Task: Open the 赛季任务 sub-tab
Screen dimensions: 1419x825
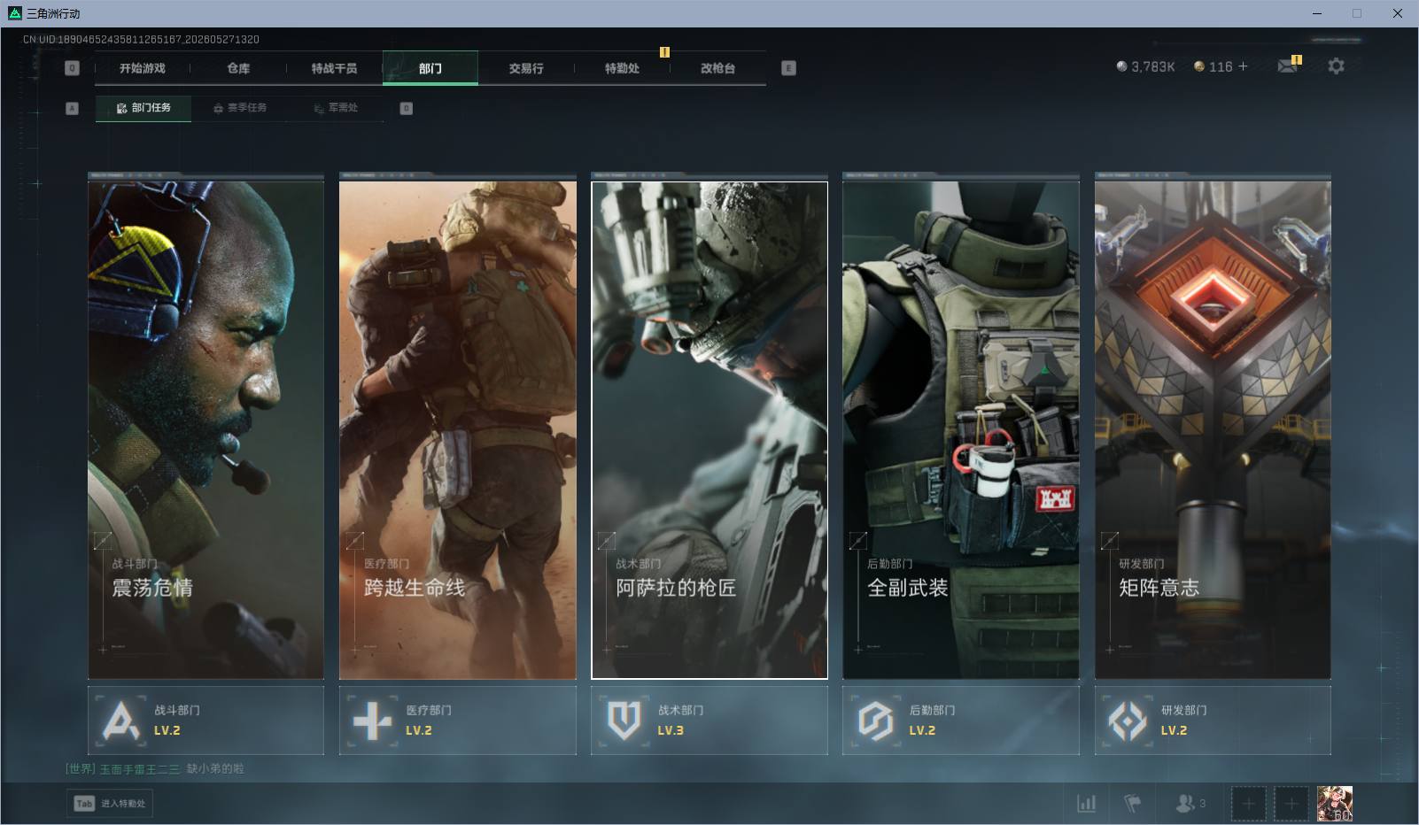Action: [239, 108]
